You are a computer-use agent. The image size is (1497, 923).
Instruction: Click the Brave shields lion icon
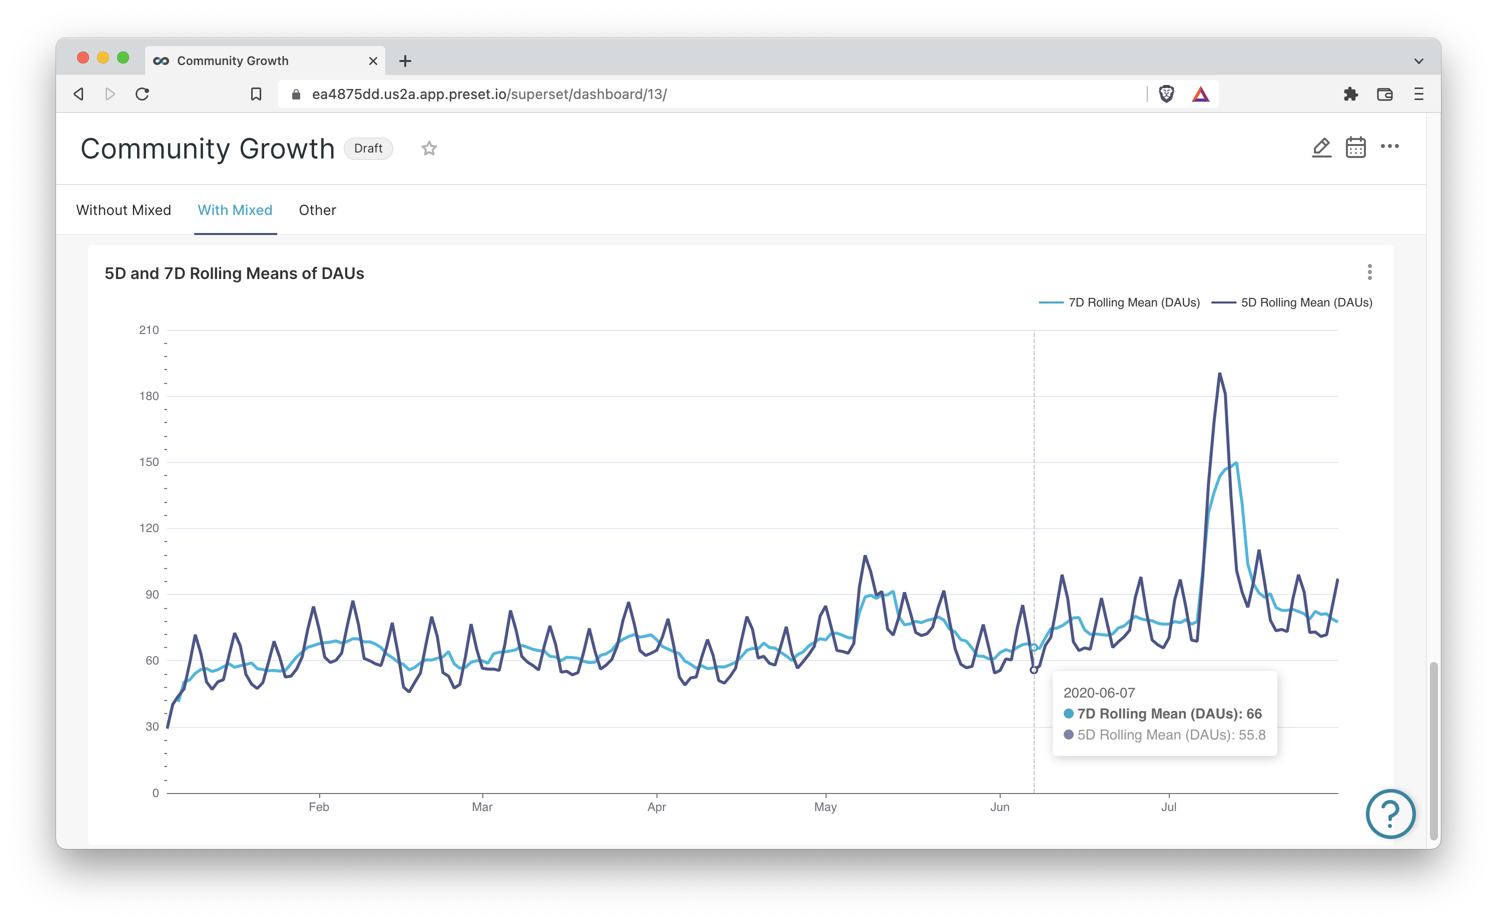(x=1166, y=94)
